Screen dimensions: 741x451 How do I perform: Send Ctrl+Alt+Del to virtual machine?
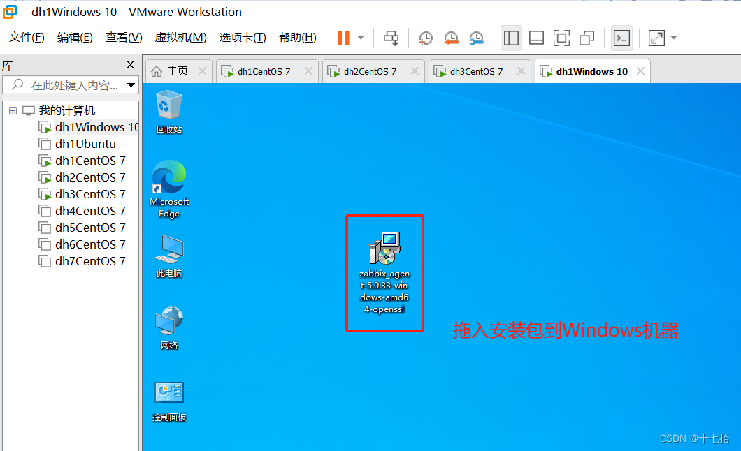(x=391, y=38)
